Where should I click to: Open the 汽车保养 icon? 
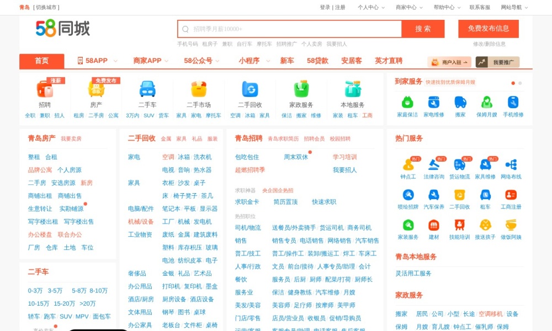[434, 195]
